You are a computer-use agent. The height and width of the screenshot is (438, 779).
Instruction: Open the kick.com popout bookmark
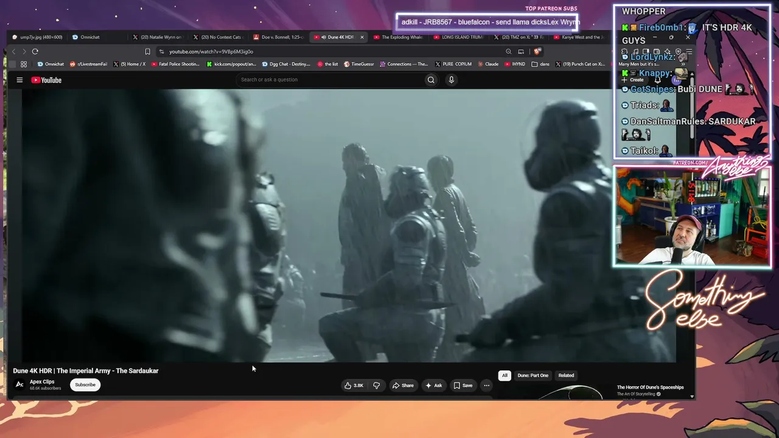pos(231,64)
